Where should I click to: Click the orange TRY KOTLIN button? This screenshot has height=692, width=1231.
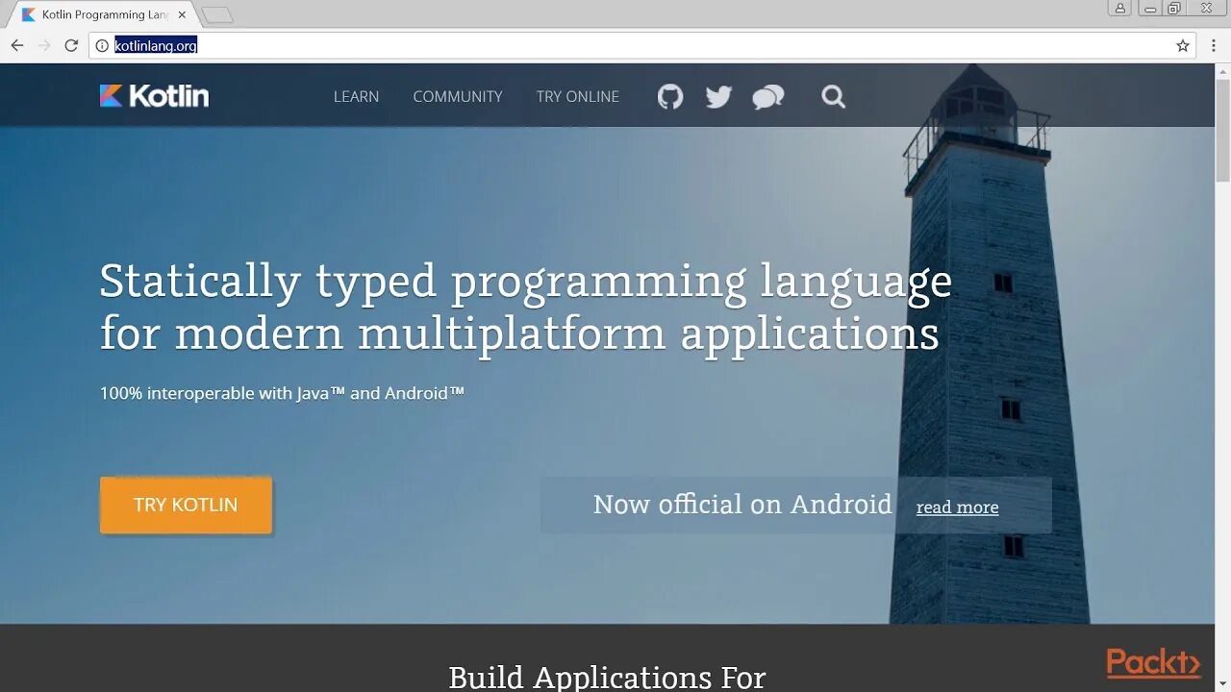click(186, 505)
